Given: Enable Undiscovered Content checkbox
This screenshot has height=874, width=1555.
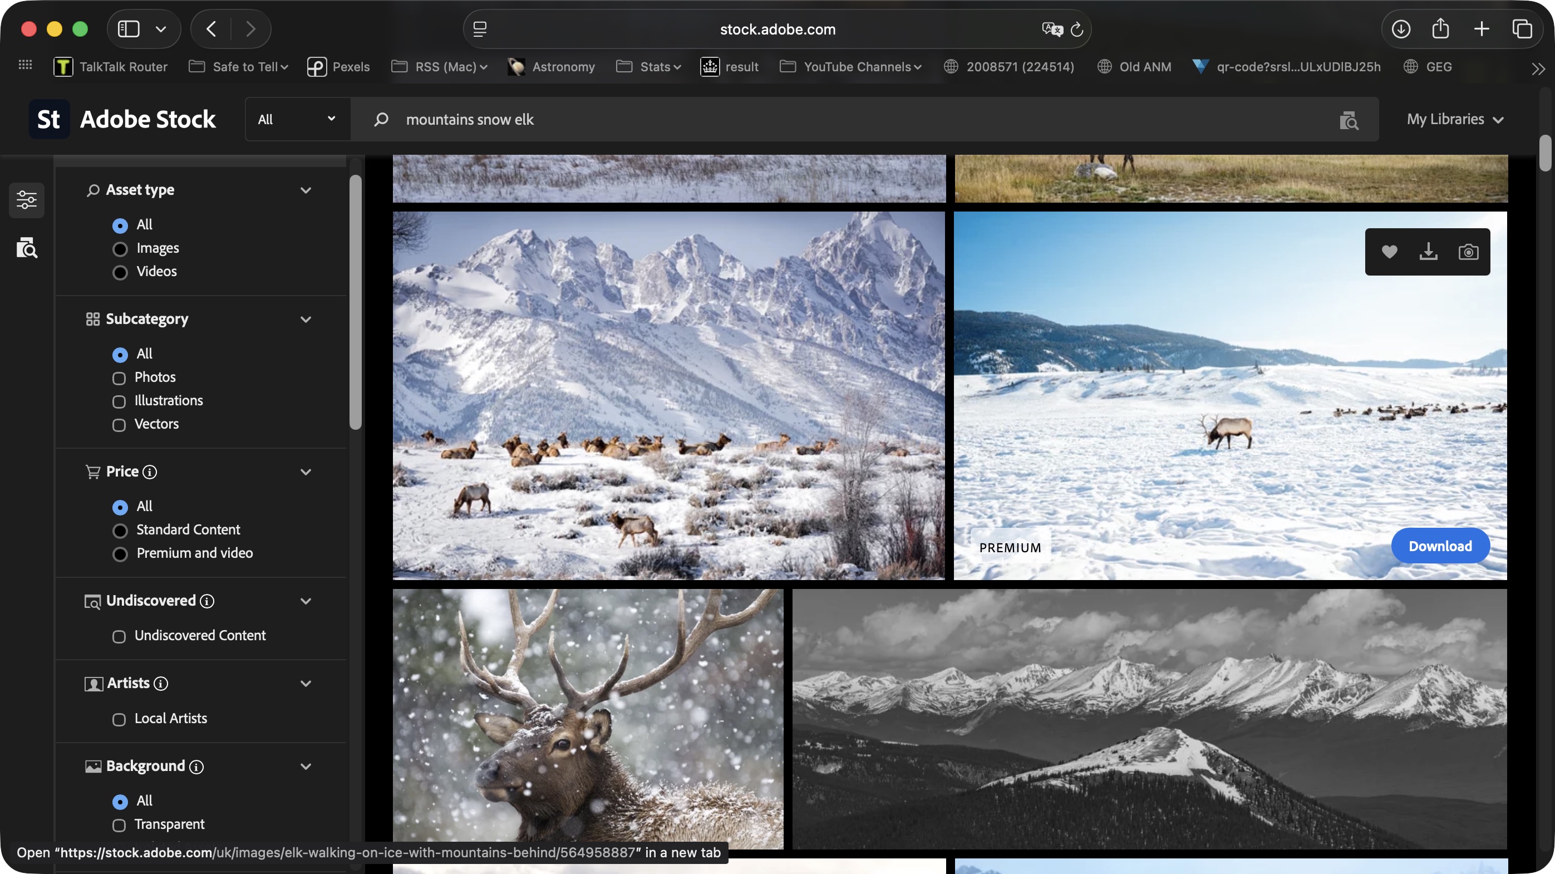Looking at the screenshot, I should (119, 636).
